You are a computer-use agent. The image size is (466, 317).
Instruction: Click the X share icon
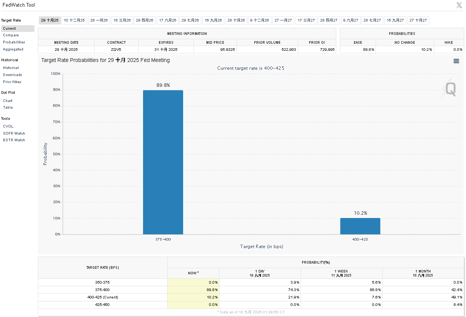[459, 5]
